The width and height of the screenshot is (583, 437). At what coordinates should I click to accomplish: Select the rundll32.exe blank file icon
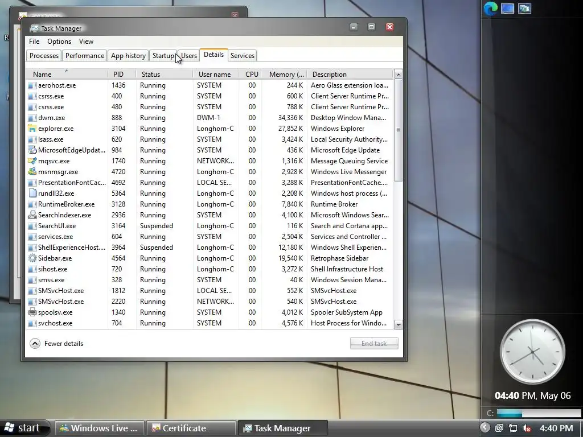pyautogui.click(x=32, y=193)
